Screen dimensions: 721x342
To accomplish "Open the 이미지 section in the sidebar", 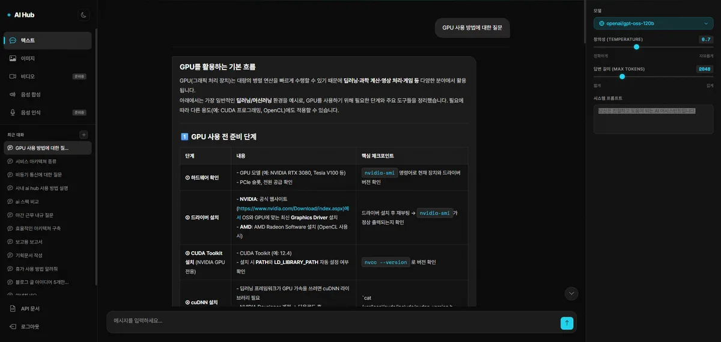I will click(47, 58).
